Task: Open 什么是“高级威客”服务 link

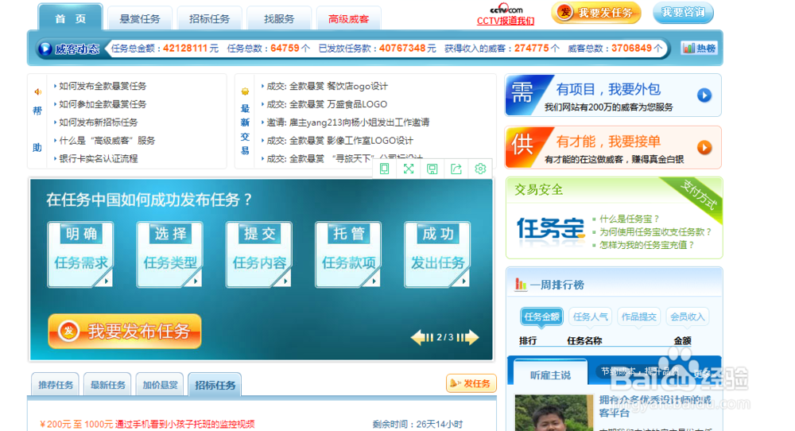Action: 107,141
